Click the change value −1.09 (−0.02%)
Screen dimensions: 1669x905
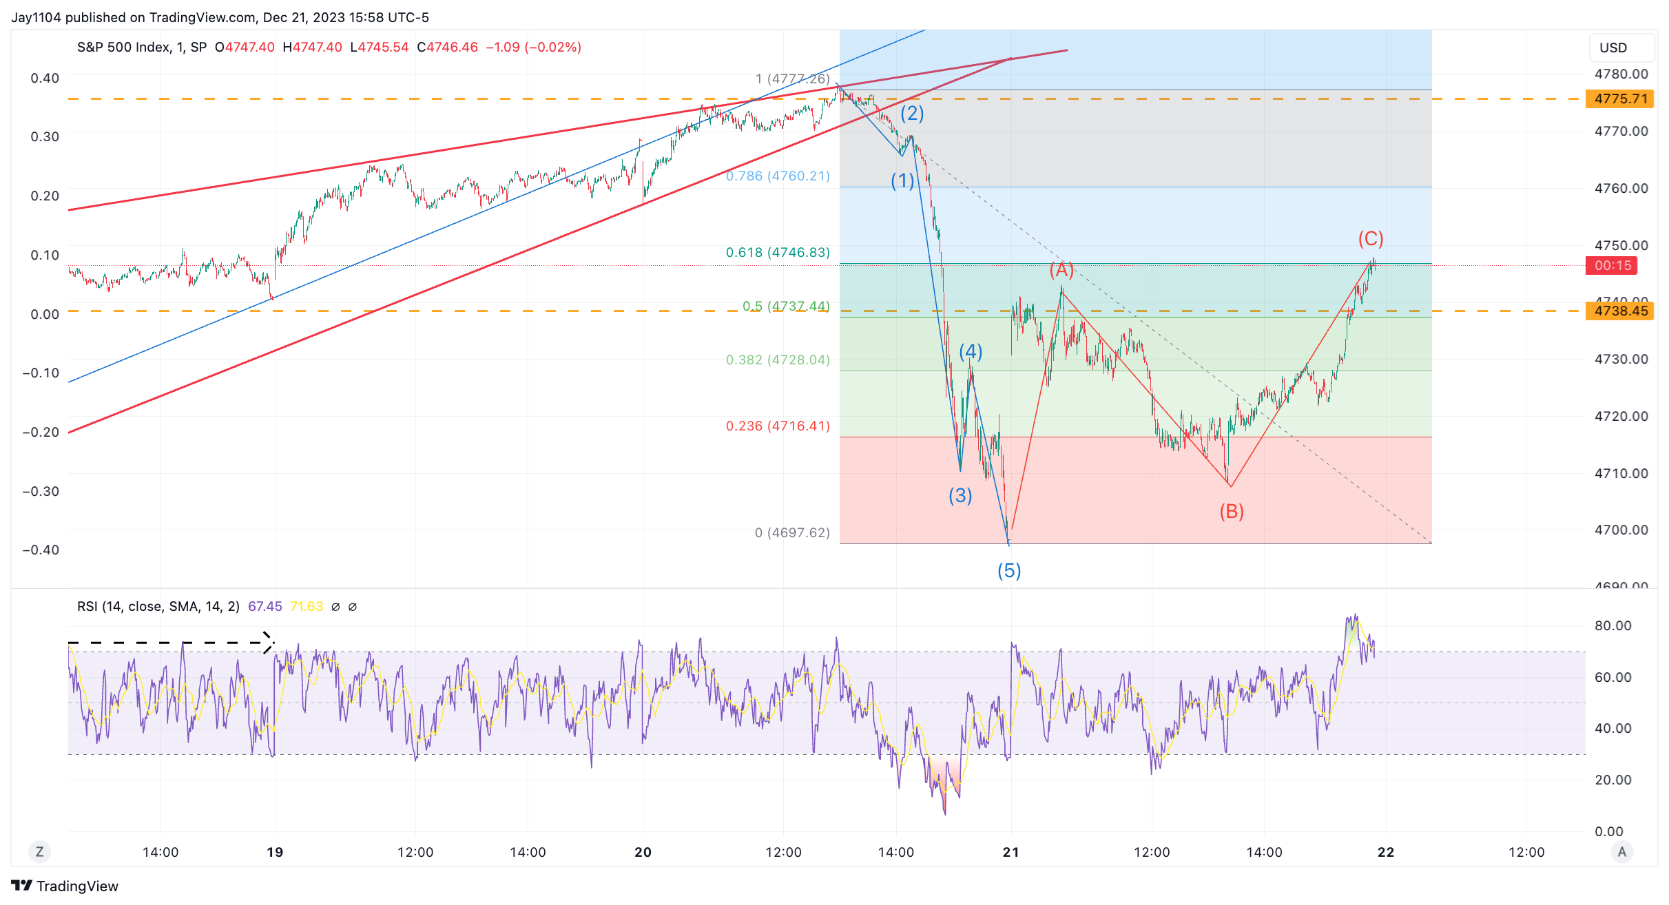click(534, 47)
